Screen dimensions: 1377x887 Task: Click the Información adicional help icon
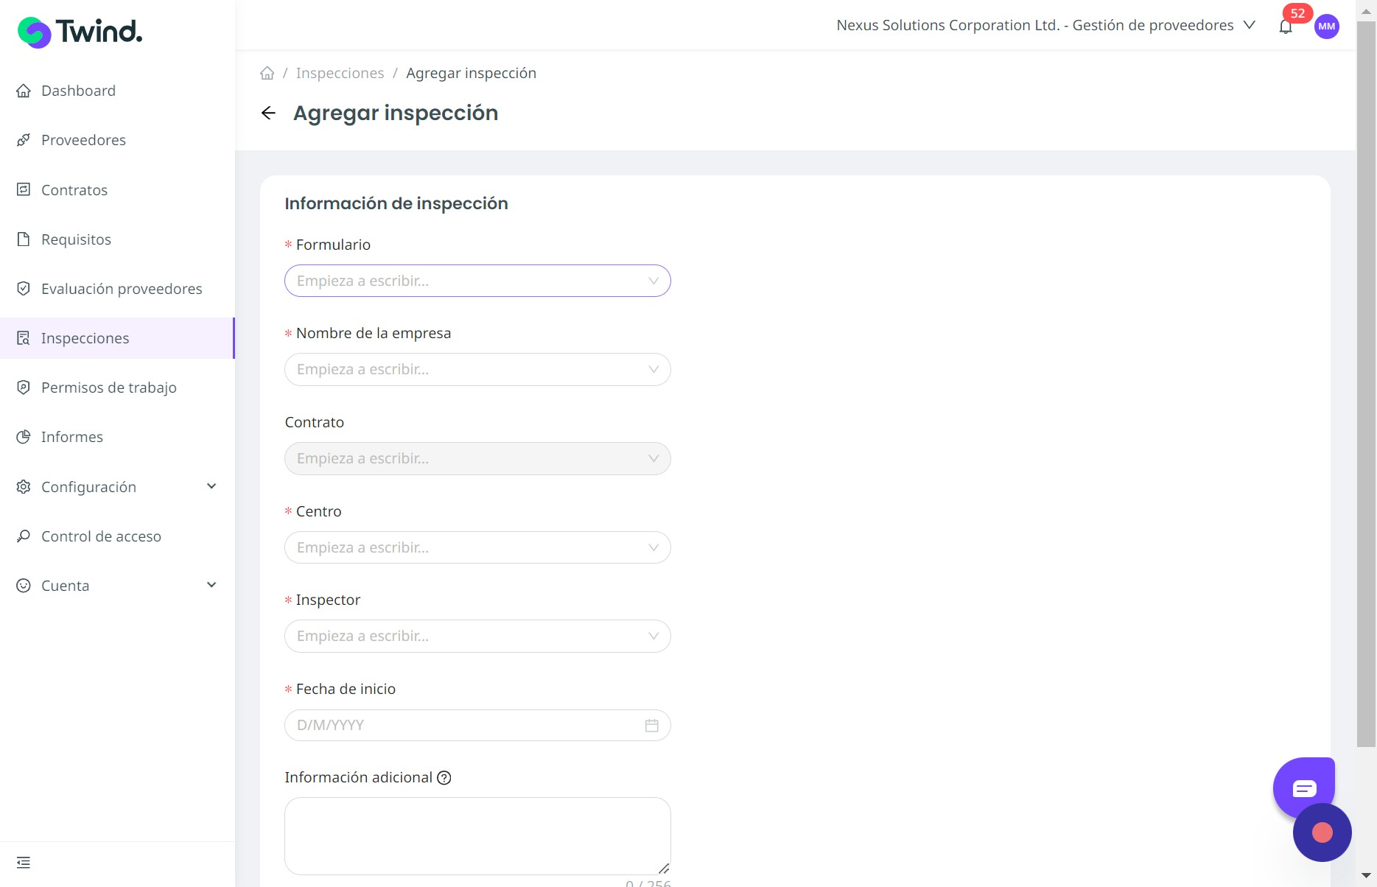pyautogui.click(x=444, y=778)
